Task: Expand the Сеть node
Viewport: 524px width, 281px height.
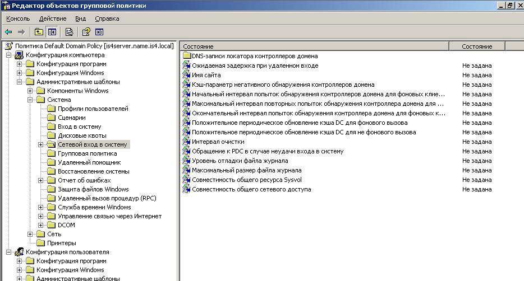Action: click(x=30, y=234)
